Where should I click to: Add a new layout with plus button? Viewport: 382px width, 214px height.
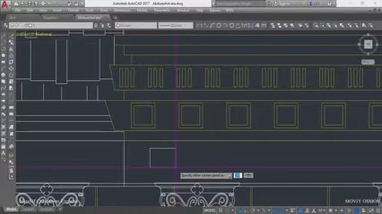tap(60, 209)
